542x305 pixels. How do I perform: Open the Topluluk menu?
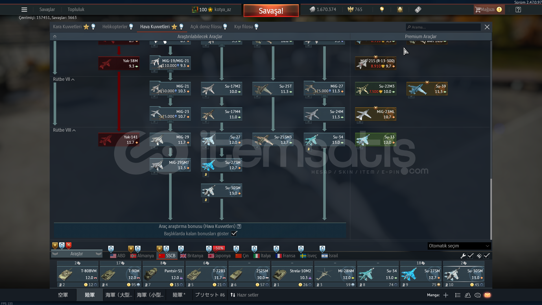pyautogui.click(x=76, y=9)
